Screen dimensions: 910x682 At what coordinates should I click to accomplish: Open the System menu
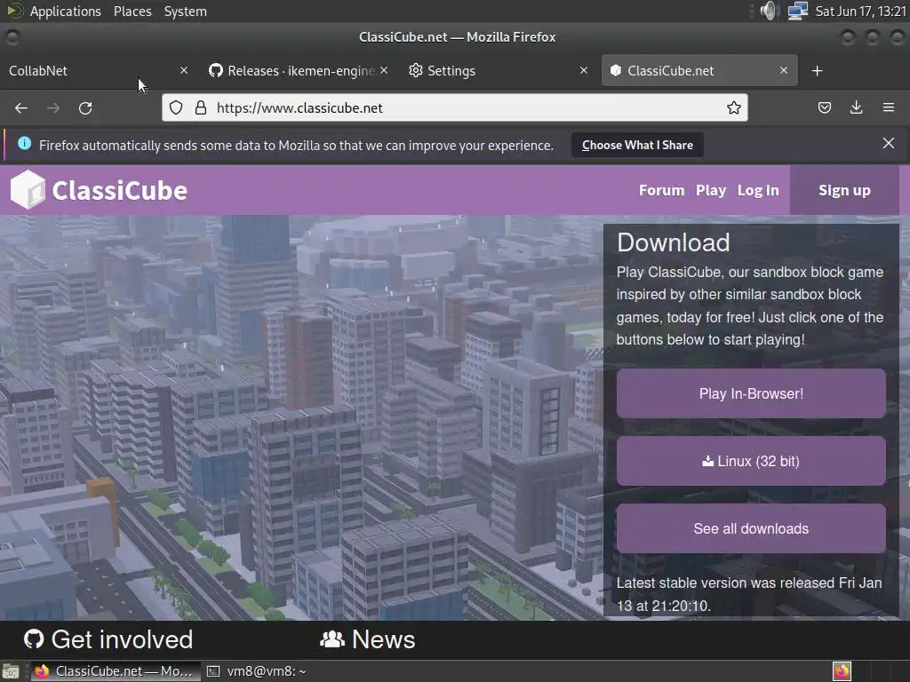click(x=185, y=11)
